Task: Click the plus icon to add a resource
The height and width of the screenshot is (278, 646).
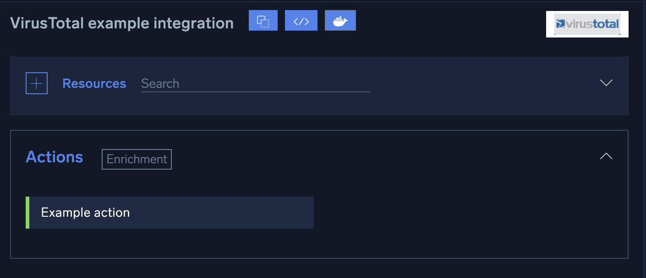Action: click(37, 83)
